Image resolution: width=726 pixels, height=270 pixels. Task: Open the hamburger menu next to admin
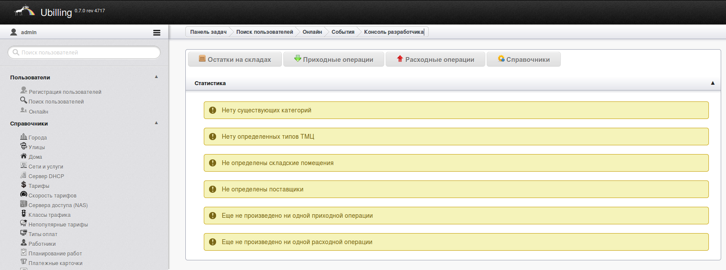157,32
